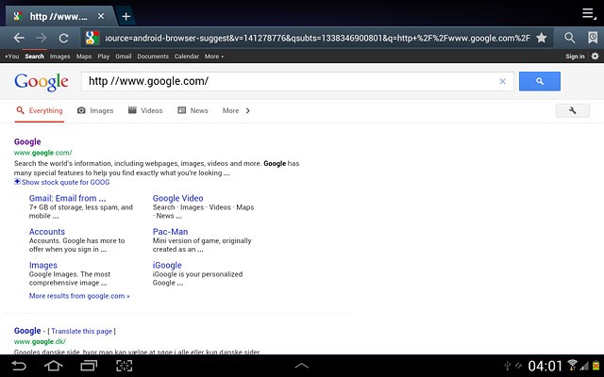Open the iGoogle sitelink
604x377 pixels.
[x=167, y=265]
